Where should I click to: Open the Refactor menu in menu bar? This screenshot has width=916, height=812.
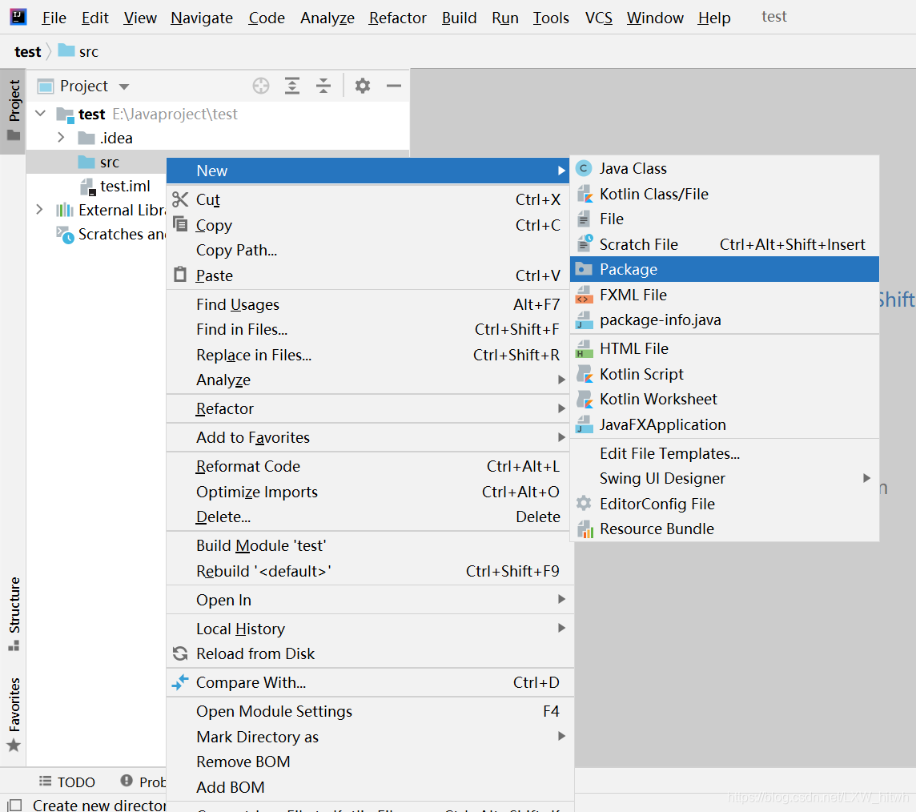coord(398,18)
